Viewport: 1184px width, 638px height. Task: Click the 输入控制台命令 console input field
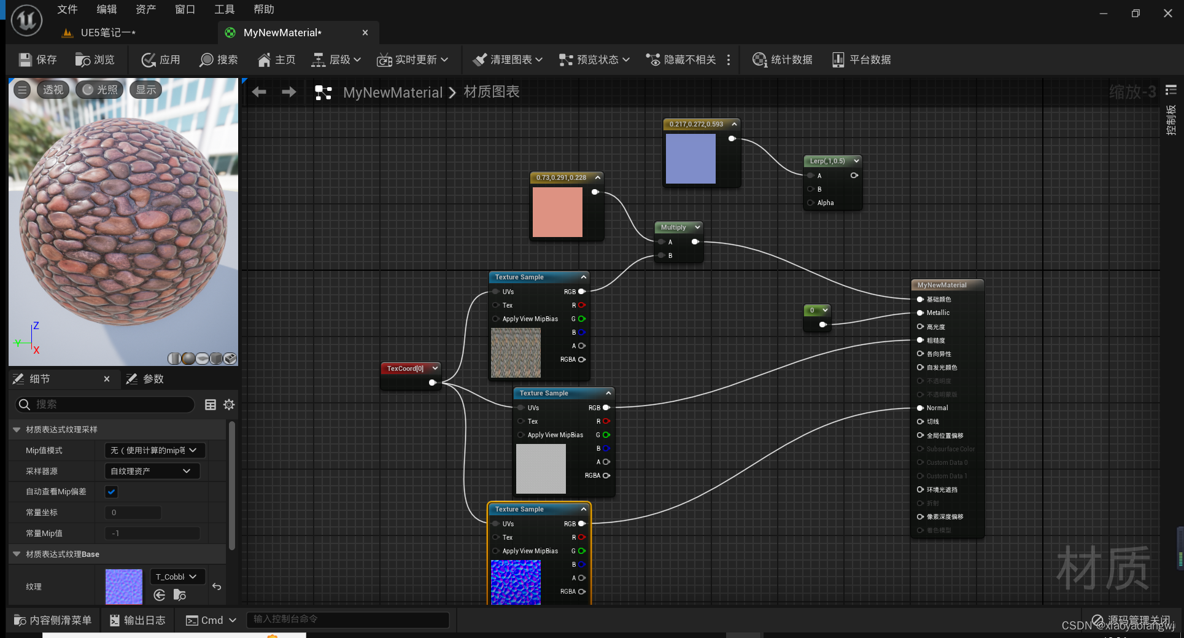(x=347, y=620)
